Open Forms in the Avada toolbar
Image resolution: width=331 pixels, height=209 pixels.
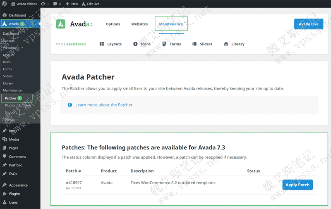[x=171, y=44]
